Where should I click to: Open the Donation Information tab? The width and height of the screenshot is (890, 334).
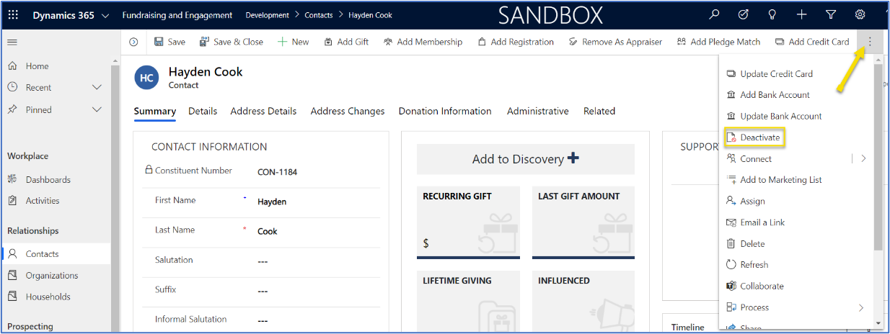pos(445,111)
